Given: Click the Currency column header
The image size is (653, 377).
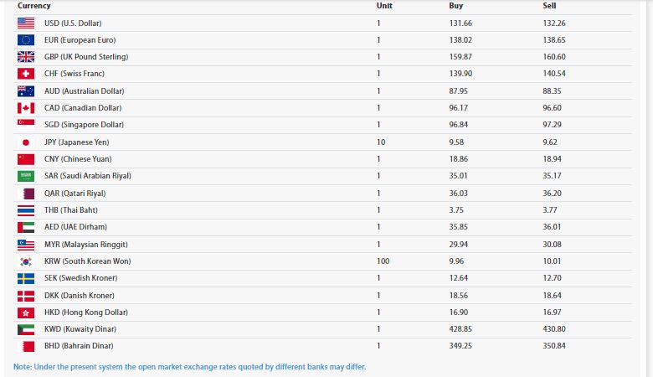Looking at the screenshot, I should 34,6.
